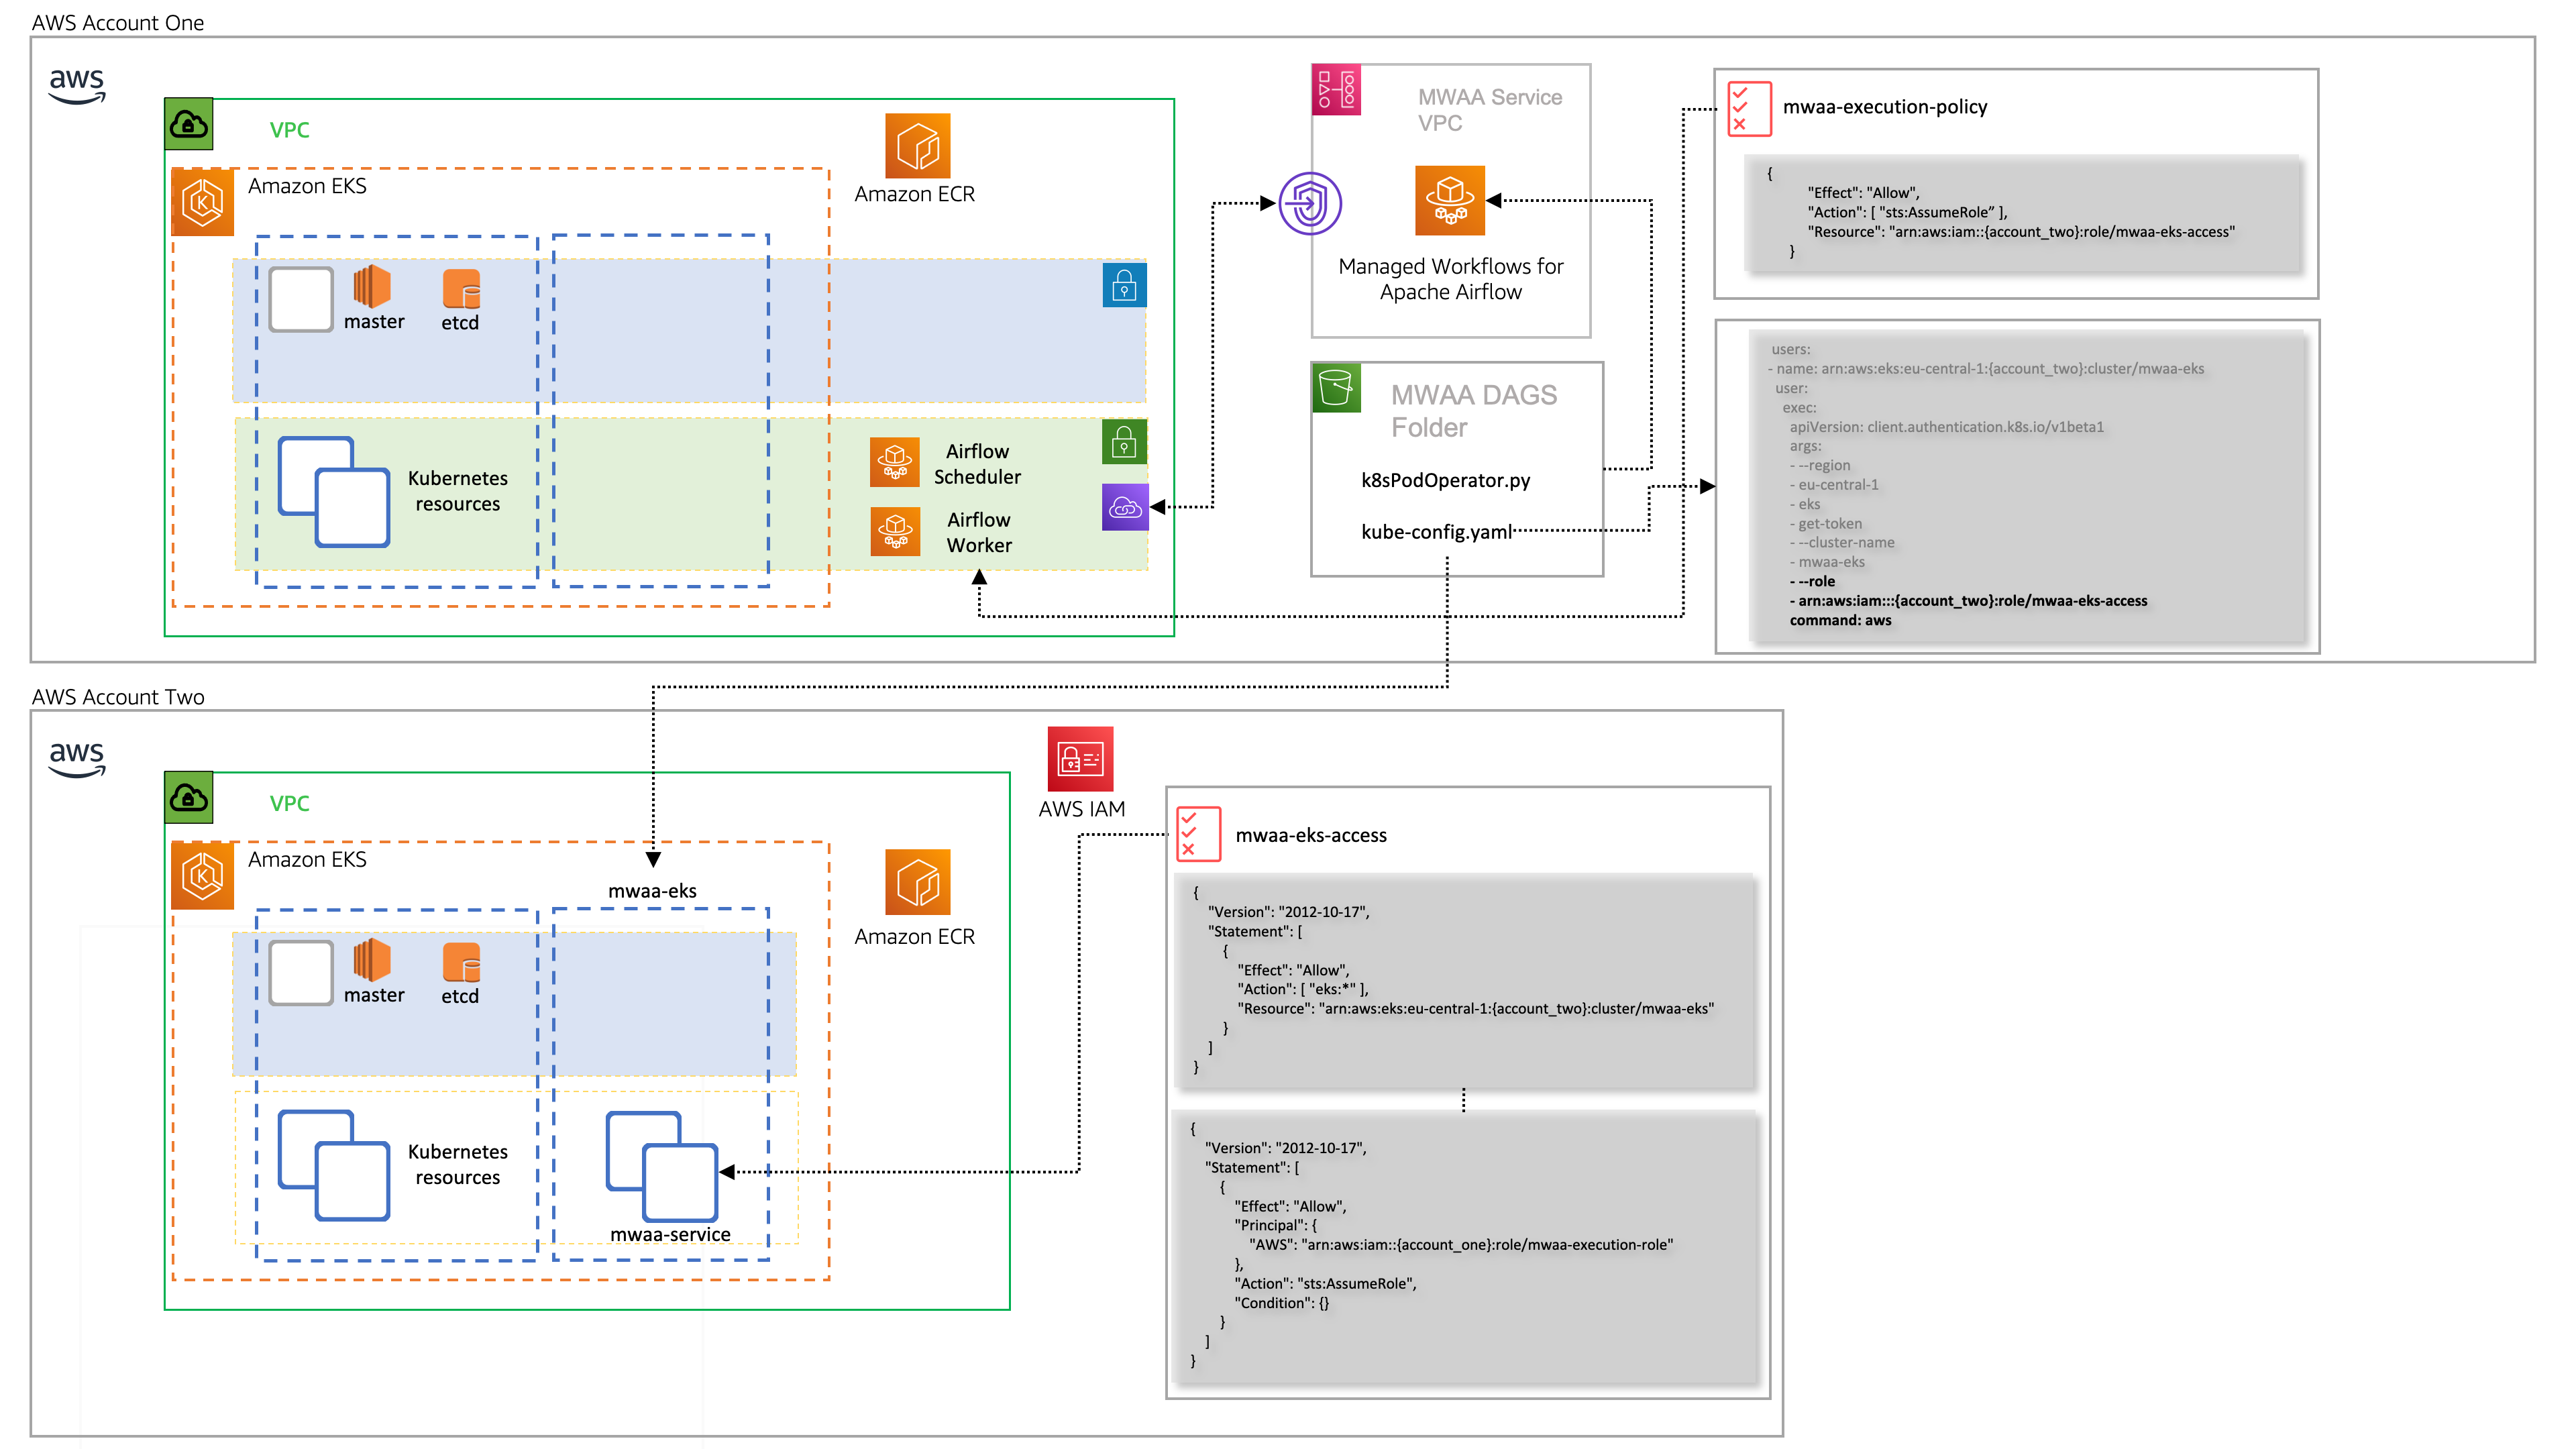
Task: Click the users name cluster ARN line
Action: point(1985,369)
